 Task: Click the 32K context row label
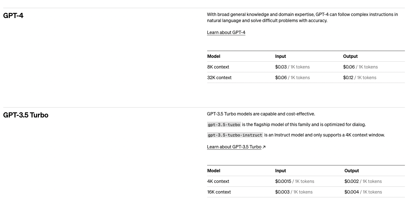pyautogui.click(x=219, y=78)
